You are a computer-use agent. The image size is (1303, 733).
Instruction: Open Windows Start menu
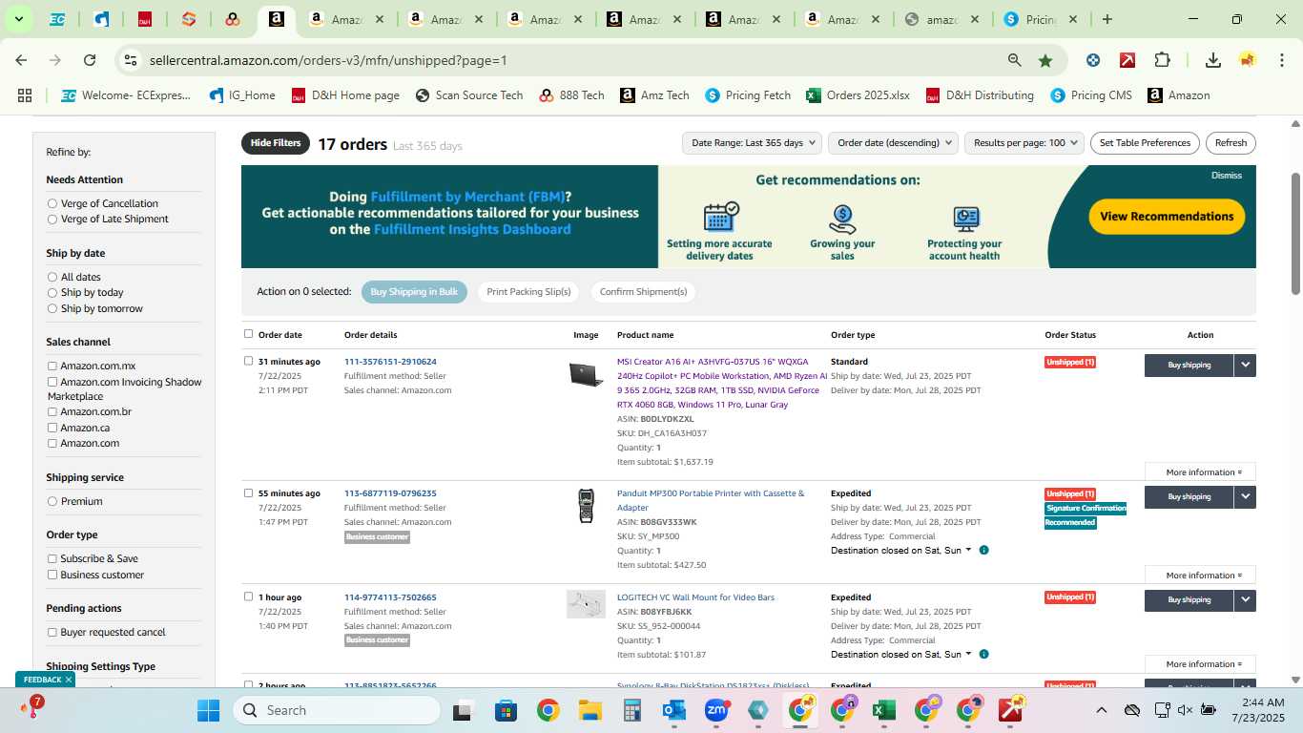tap(208, 710)
